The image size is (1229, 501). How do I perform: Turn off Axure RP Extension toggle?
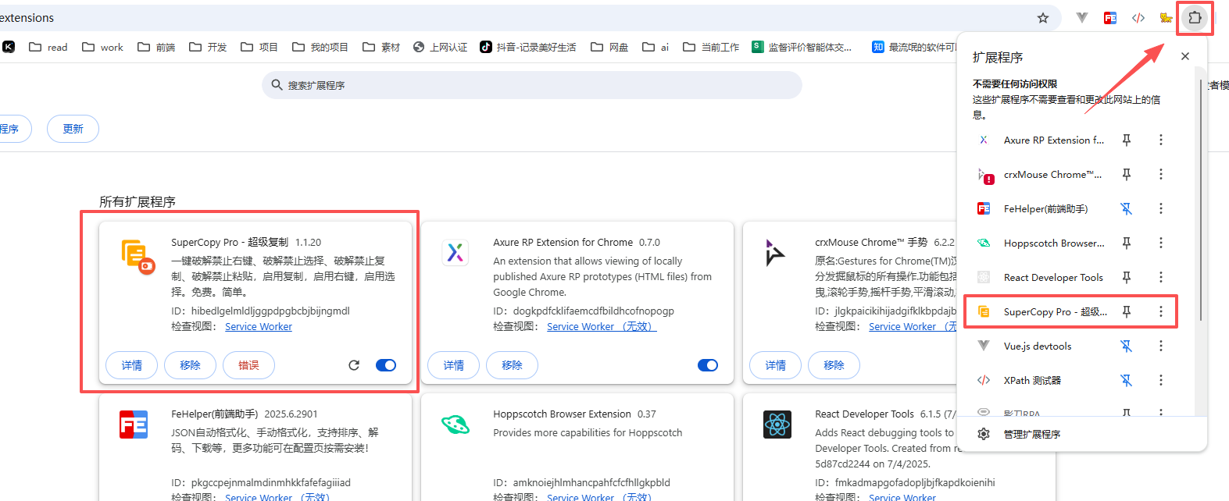tap(708, 365)
